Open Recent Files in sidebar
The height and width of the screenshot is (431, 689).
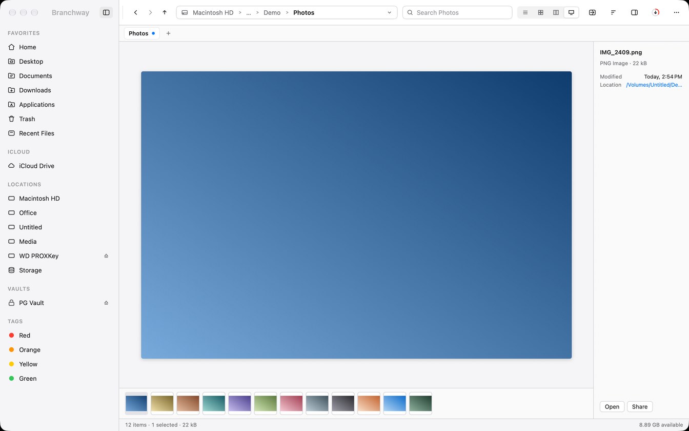coord(59,133)
